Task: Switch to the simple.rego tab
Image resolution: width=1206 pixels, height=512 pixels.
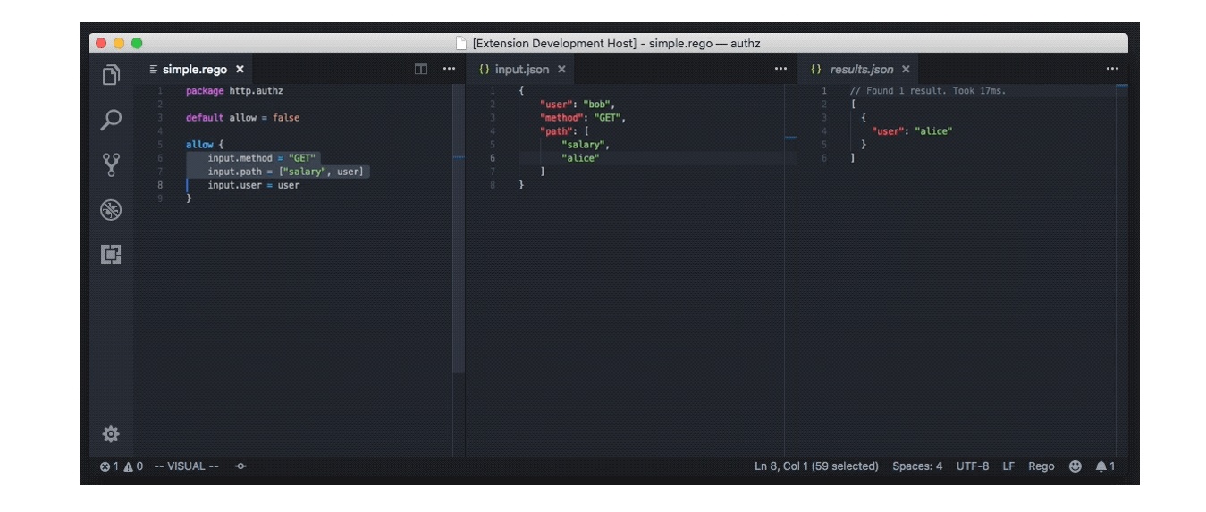Action: 195,69
